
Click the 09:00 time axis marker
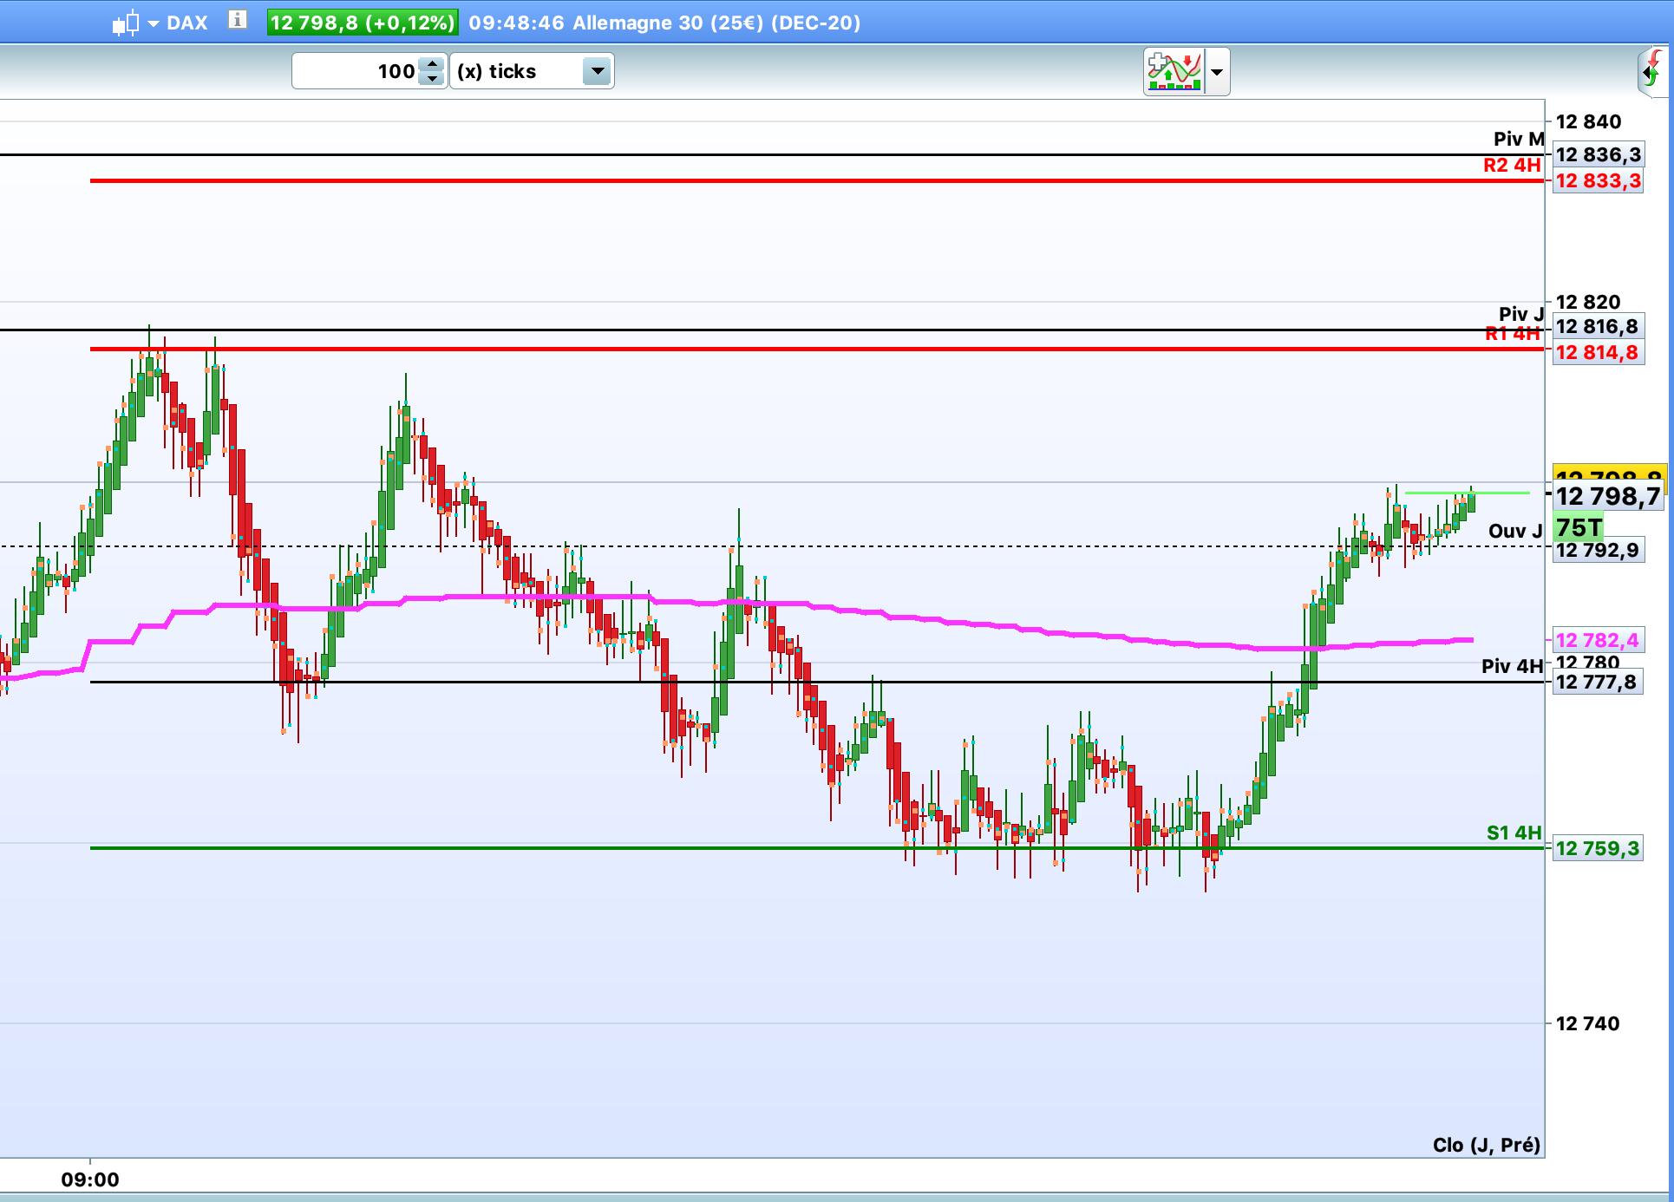coord(90,1179)
